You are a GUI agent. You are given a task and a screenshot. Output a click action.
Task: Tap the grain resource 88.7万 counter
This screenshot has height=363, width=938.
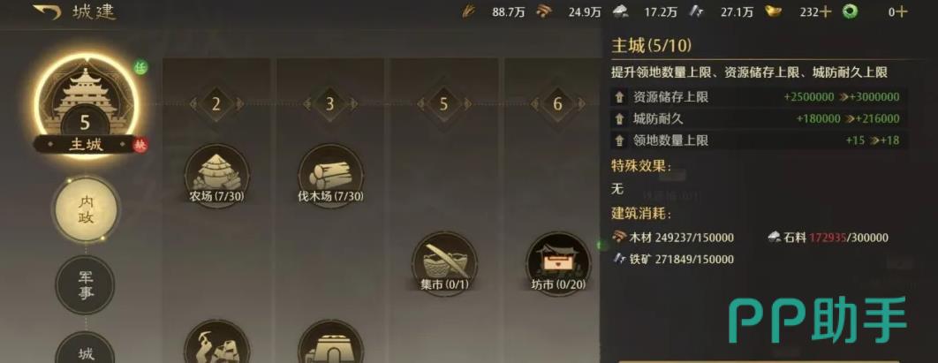(x=494, y=12)
